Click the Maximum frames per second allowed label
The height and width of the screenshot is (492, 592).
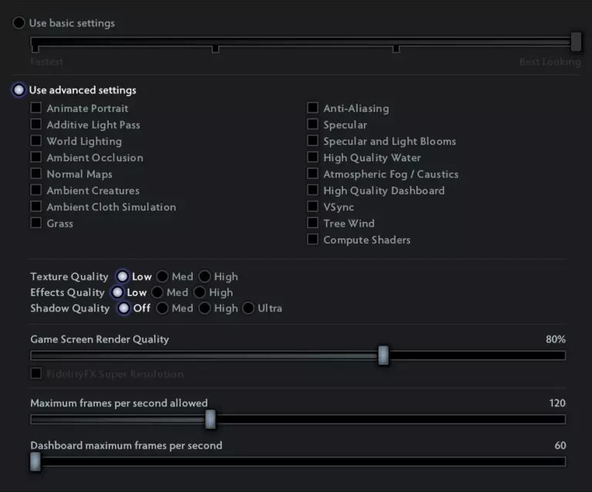(x=119, y=403)
